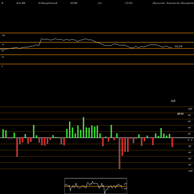Select the longest red MR histogram bar
The width and height of the screenshot is (194, 194).
point(120,153)
